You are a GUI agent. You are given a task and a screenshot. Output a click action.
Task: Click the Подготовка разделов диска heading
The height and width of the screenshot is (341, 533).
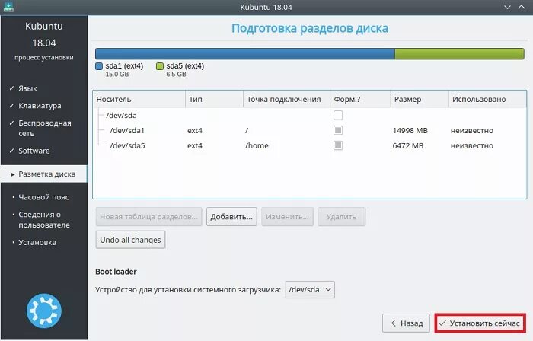[x=310, y=28]
